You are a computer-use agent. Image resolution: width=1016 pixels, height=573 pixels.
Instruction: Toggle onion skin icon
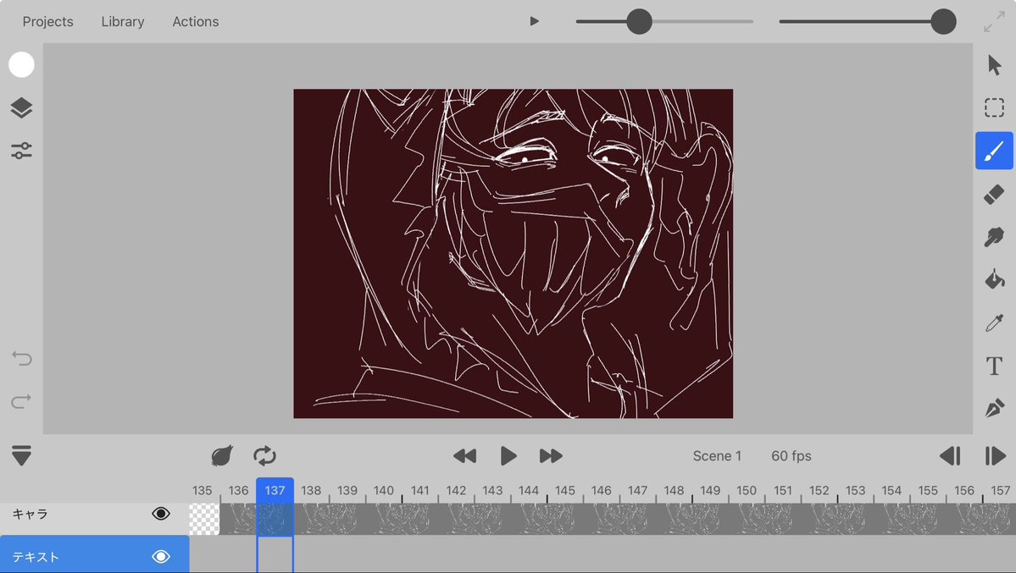pyautogui.click(x=222, y=456)
